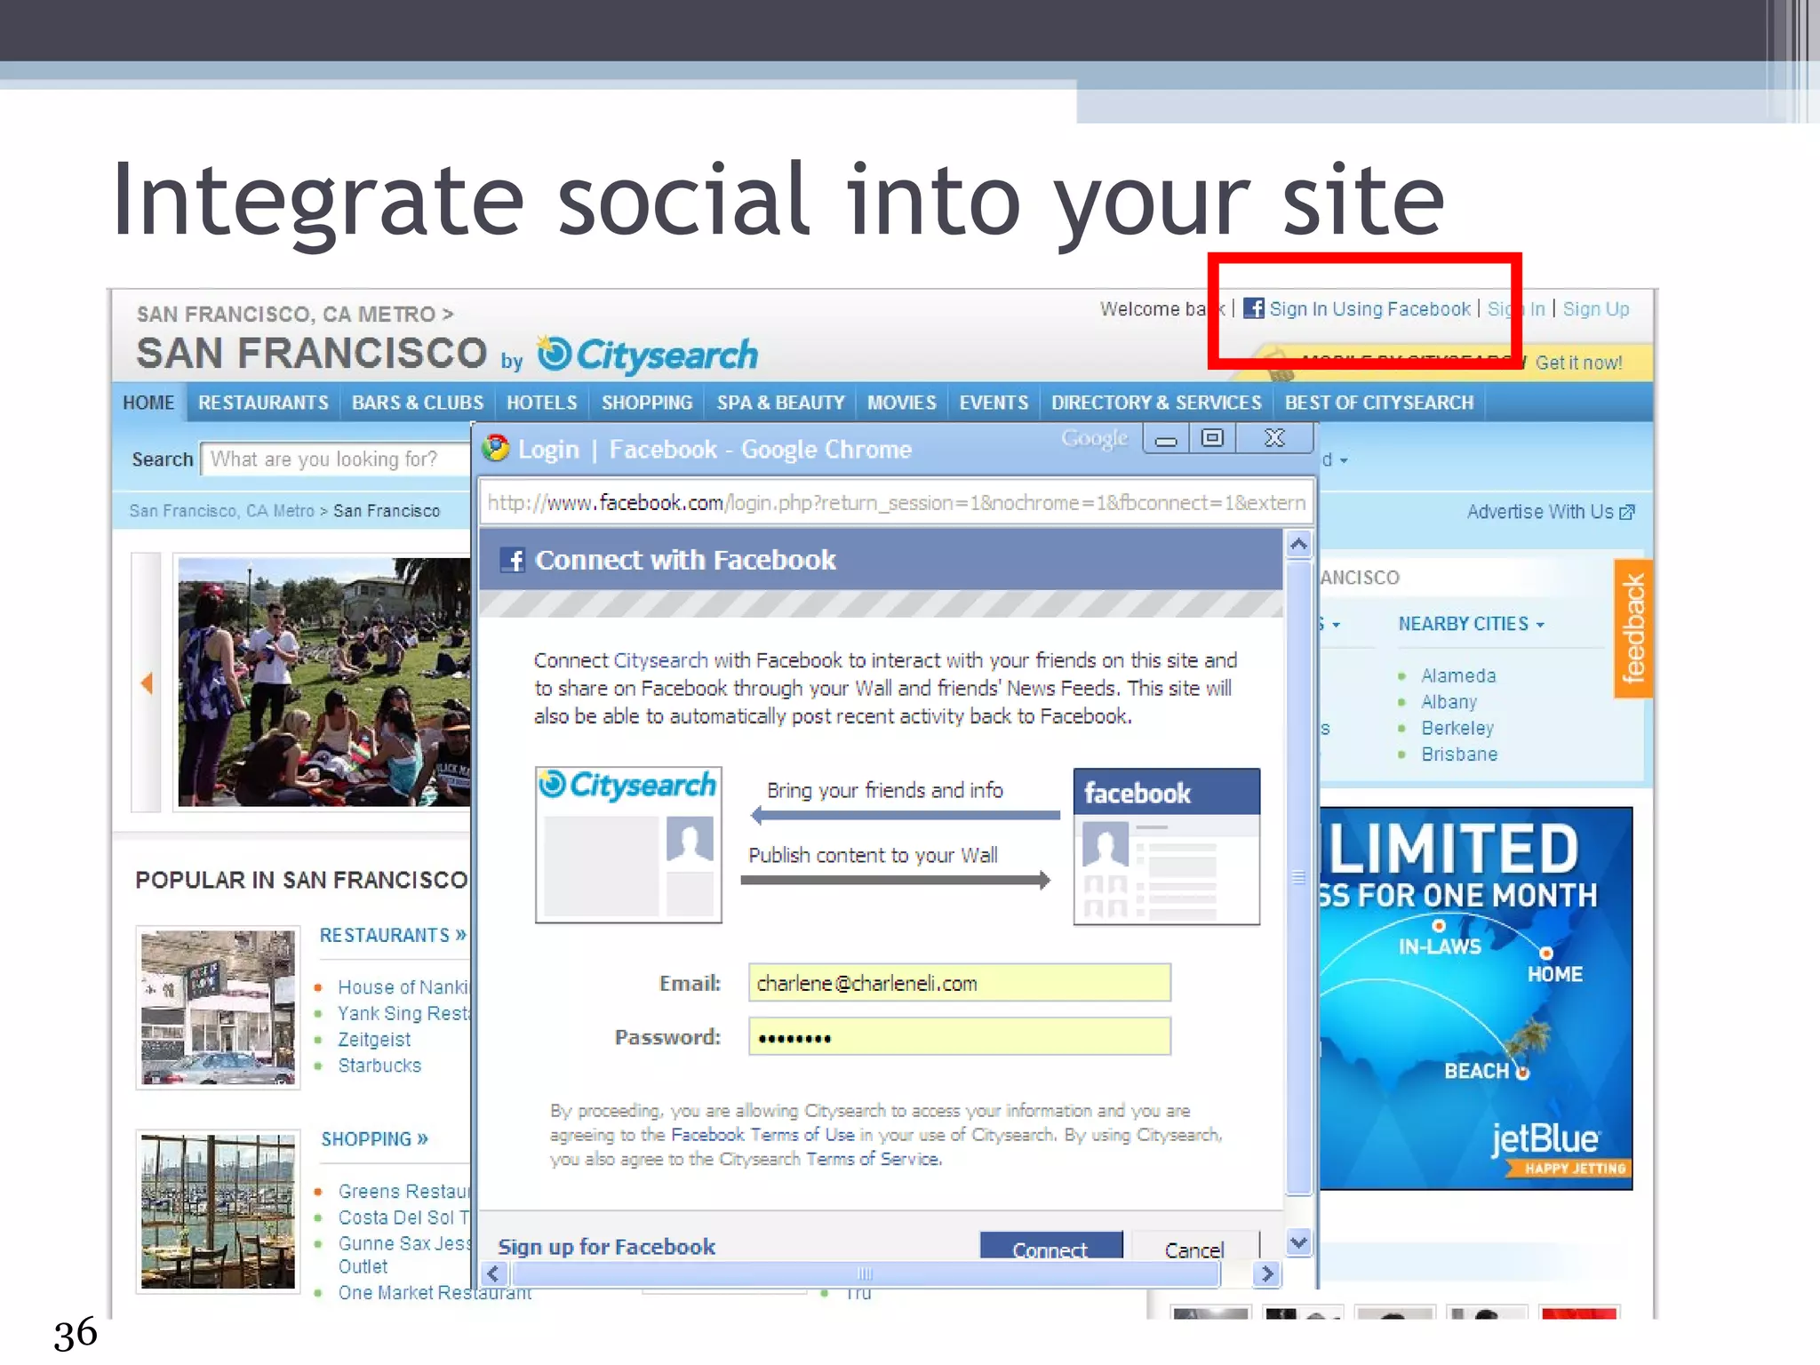The width and height of the screenshot is (1820, 1365).
Task: Click the Zeitgeist restaurant link
Action: click(374, 1039)
